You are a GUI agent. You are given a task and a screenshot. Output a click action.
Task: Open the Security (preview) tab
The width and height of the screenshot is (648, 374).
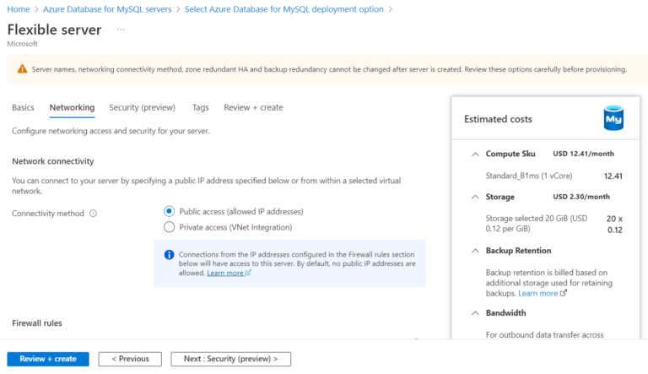pyautogui.click(x=142, y=107)
